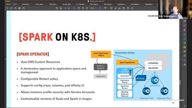Click the 'Configurable Restart policy' bullet

click(39, 79)
